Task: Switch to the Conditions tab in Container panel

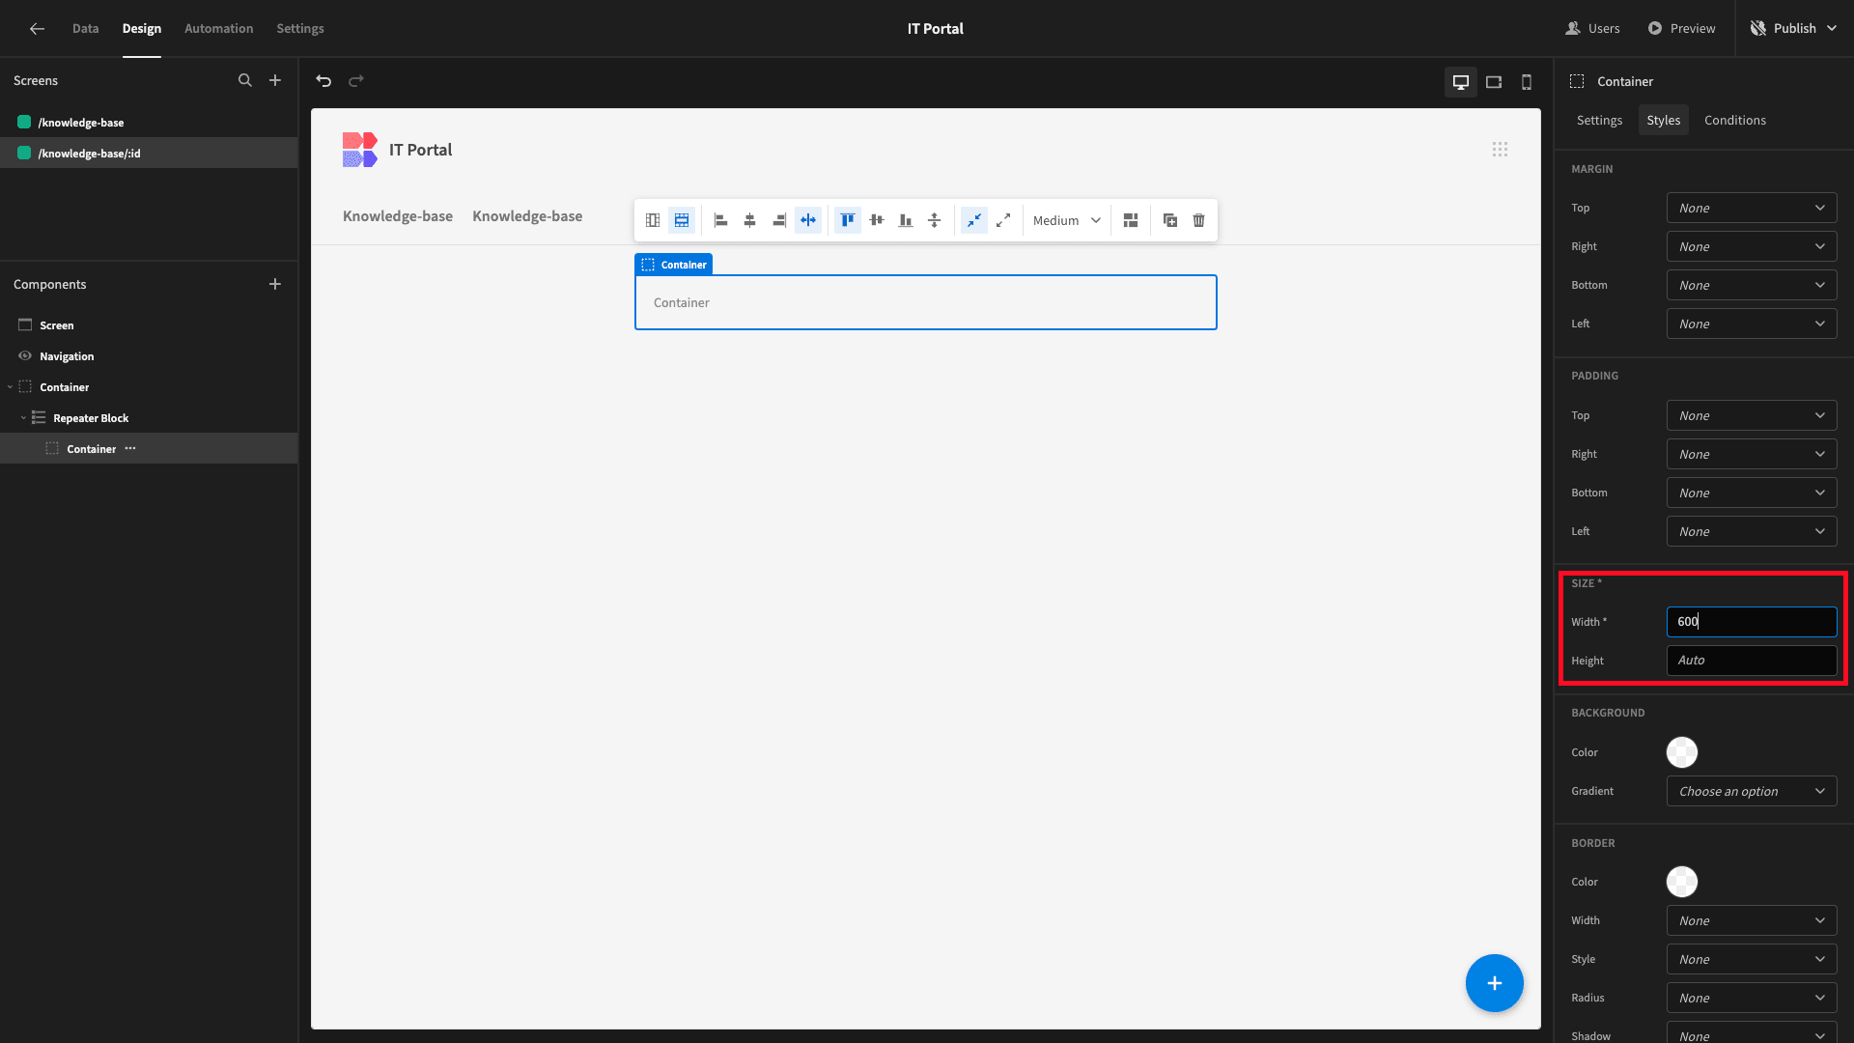Action: pos(1734,120)
